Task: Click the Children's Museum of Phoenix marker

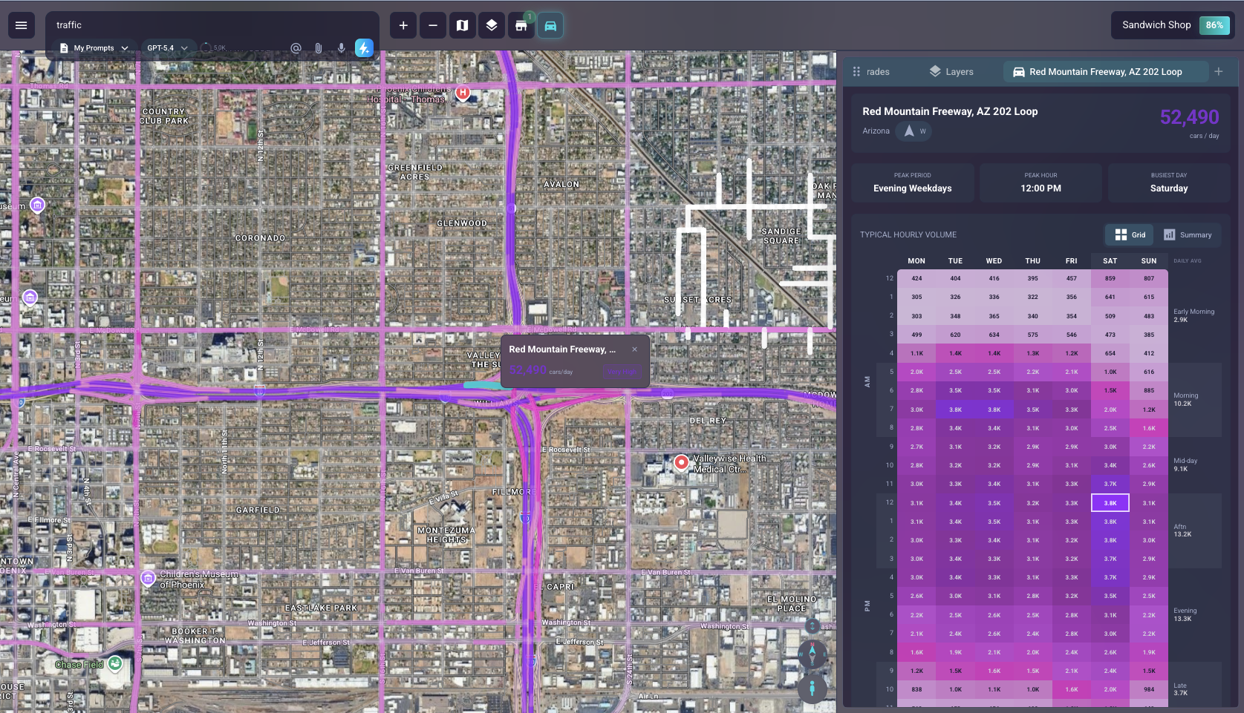Action: coord(148,578)
